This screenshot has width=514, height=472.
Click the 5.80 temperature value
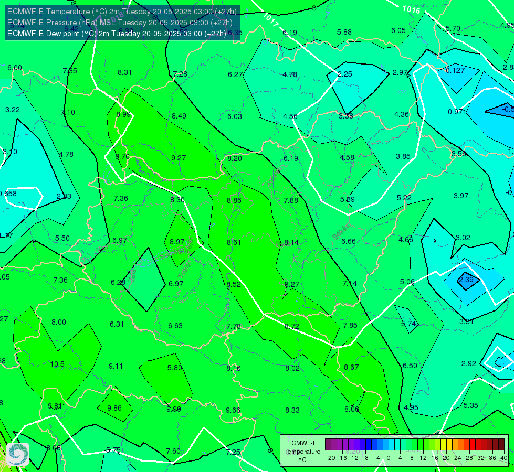175,368
